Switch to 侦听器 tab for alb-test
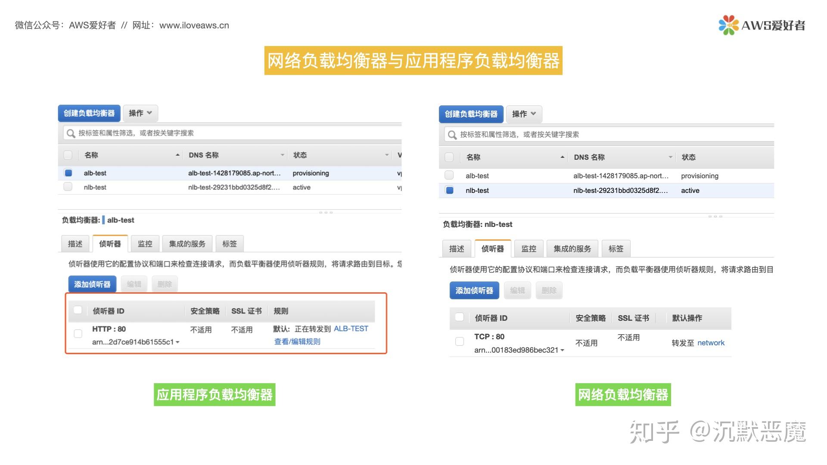The image size is (827, 465). [110, 244]
